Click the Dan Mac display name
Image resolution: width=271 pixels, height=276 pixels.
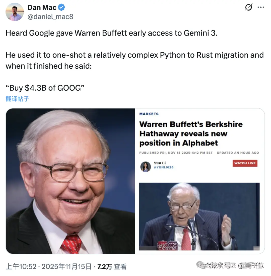coord(42,8)
